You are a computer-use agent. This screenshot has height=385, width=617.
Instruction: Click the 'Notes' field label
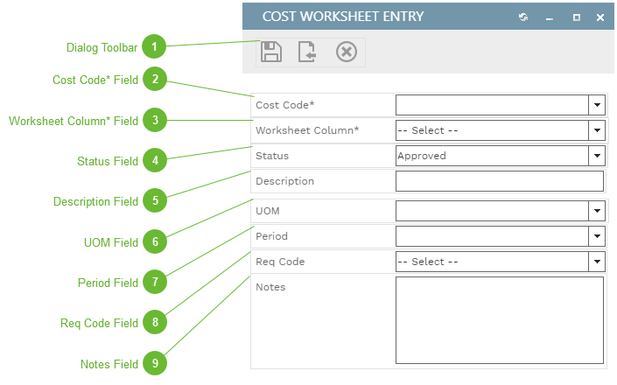pos(270,287)
